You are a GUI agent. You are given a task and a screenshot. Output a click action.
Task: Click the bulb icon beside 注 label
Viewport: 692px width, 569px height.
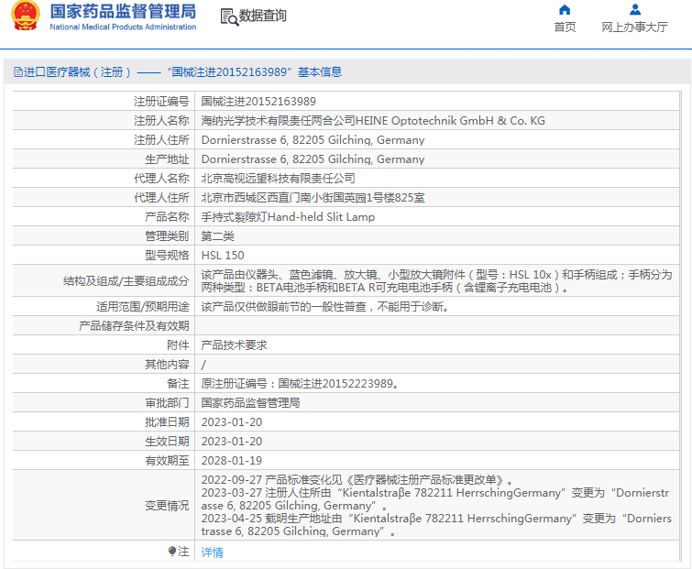click(171, 552)
